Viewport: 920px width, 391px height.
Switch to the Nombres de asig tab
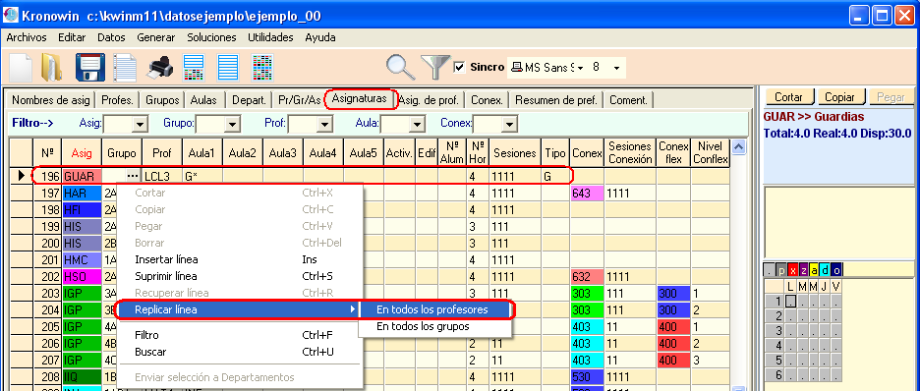pyautogui.click(x=50, y=100)
